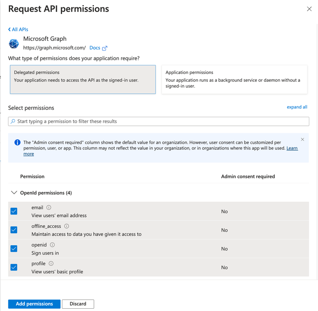Open Docs external link icon
Viewport: 318px width, 311px height.
[105, 48]
